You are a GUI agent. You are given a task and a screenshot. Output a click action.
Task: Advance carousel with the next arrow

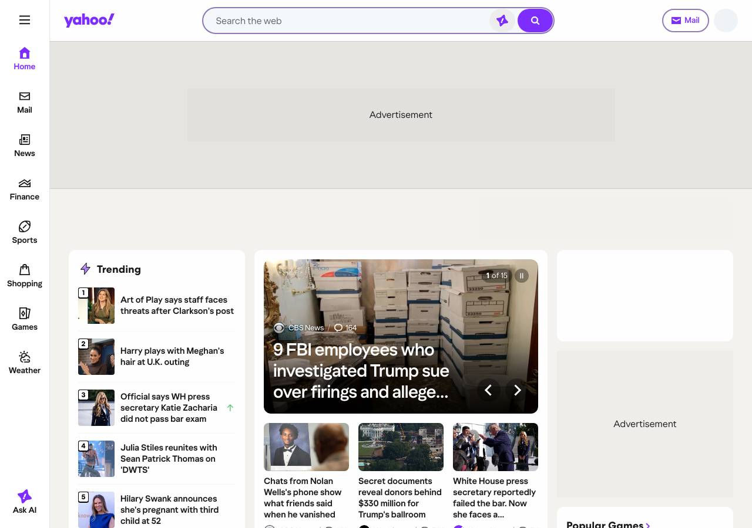click(x=517, y=390)
